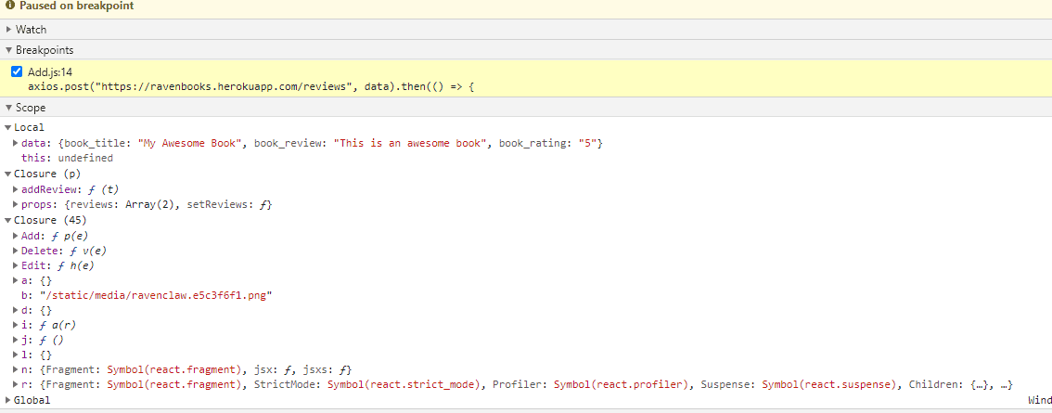Expand the Global scope group
The height and width of the screenshot is (413, 1052).
click(x=8, y=400)
